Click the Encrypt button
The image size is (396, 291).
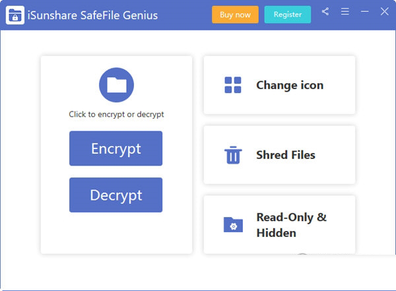click(x=115, y=148)
